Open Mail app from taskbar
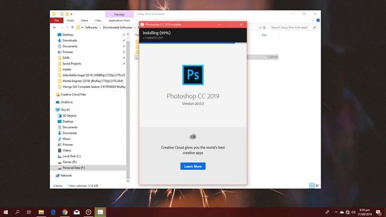The width and height of the screenshot is (386, 217). pyautogui.click(x=77, y=212)
